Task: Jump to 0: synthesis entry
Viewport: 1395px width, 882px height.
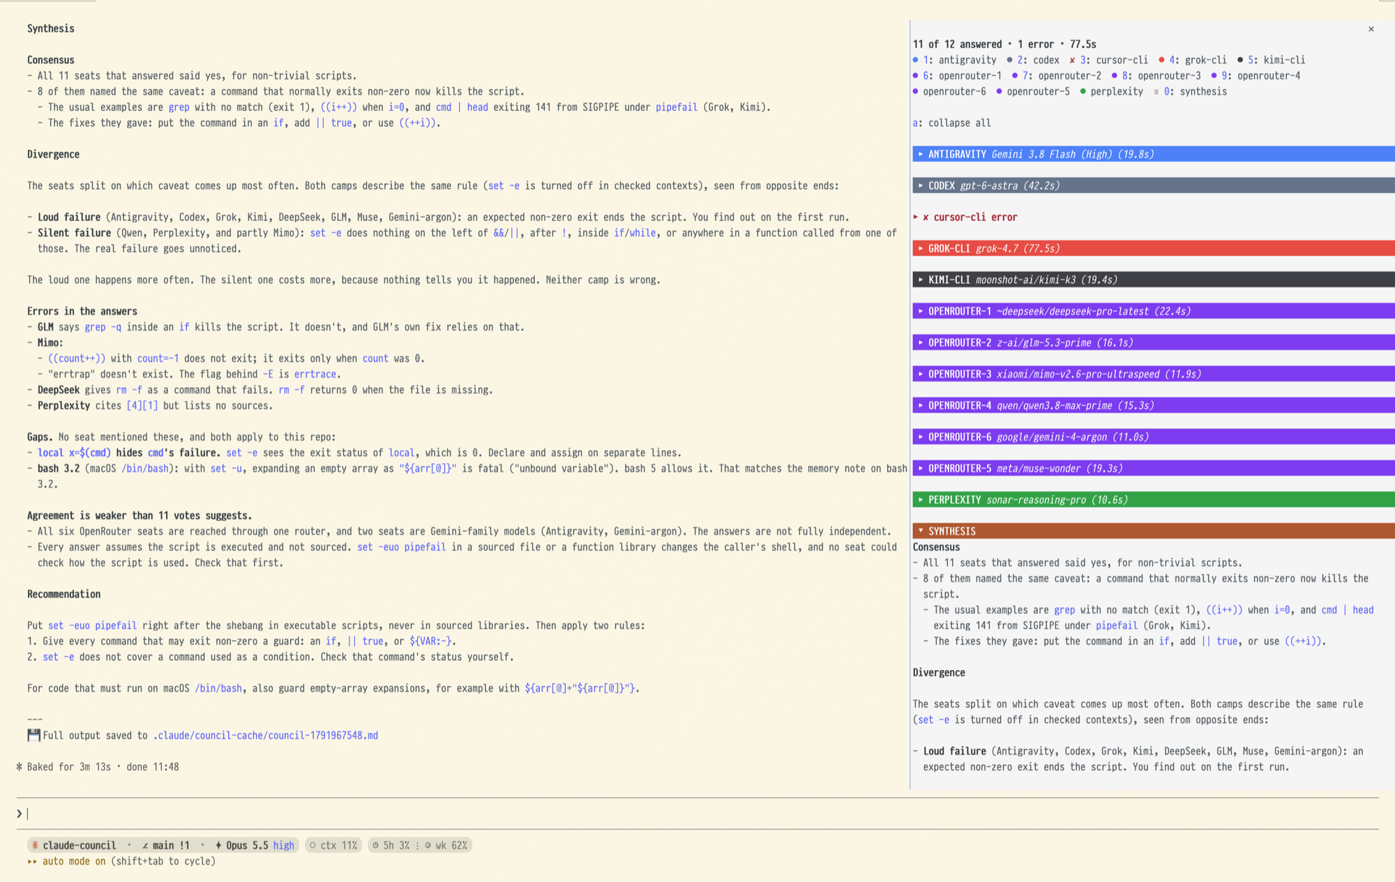Action: click(x=1190, y=91)
